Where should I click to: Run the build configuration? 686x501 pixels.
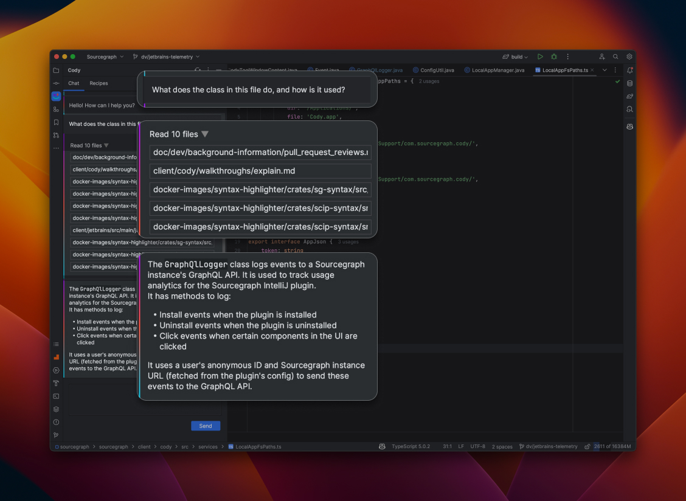click(x=540, y=57)
